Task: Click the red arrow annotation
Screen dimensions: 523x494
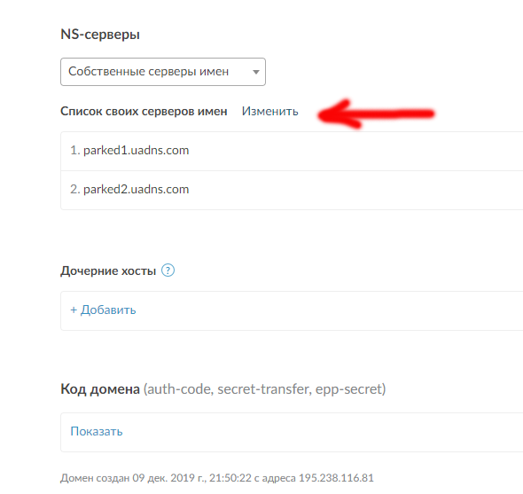Action: click(376, 114)
